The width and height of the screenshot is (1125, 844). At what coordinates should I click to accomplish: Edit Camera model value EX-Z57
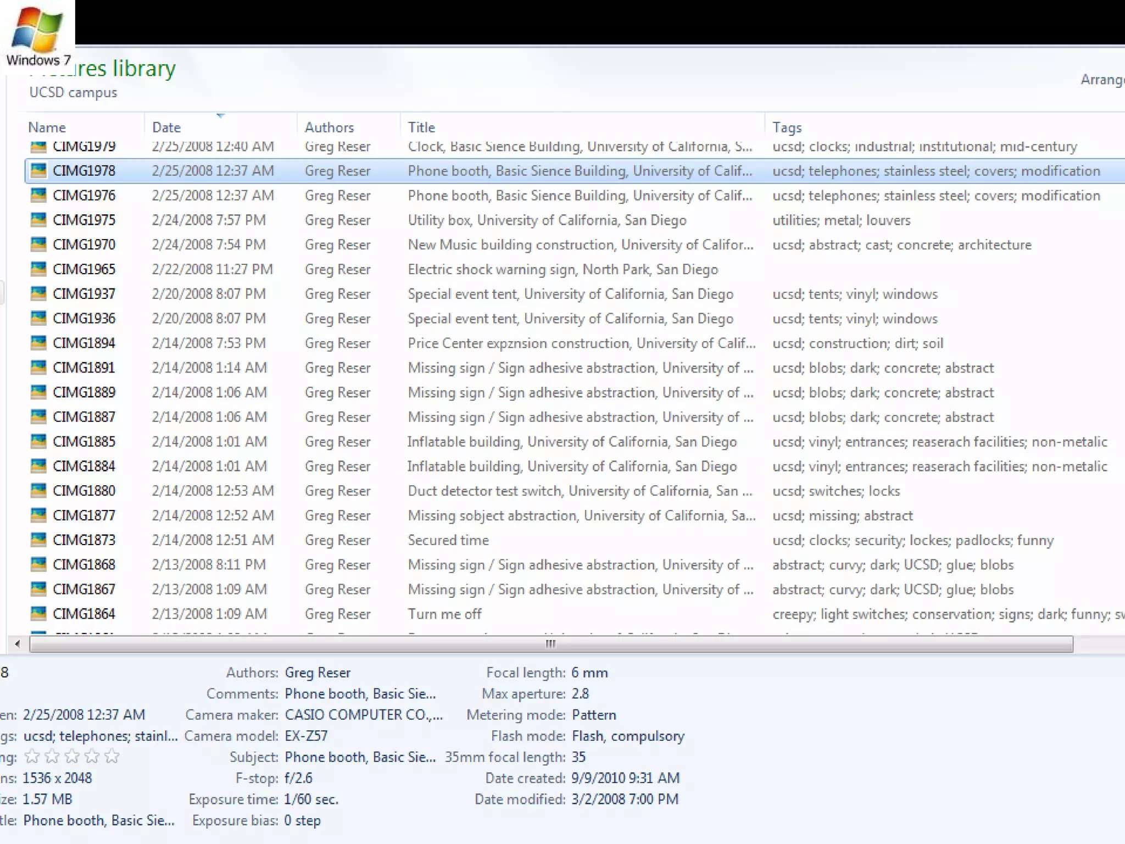tap(306, 736)
